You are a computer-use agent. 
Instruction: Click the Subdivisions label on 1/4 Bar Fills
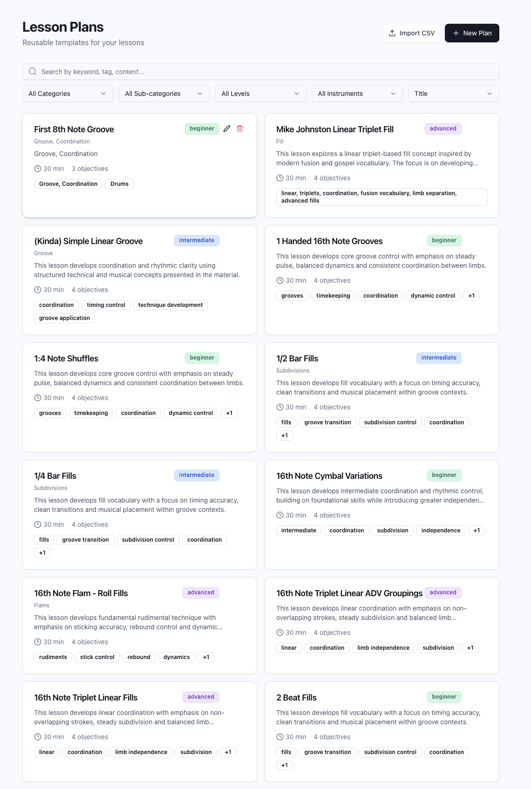pyautogui.click(x=50, y=488)
